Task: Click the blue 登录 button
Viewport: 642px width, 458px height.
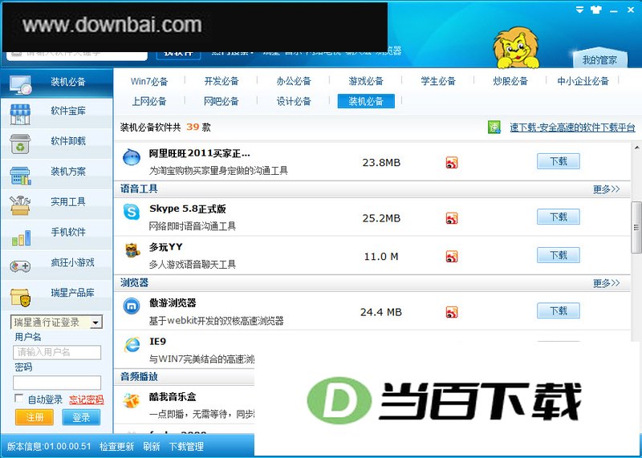Action: click(81, 417)
